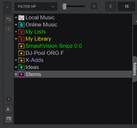
Task: Click the Online Music globe folder icon
Action: tap(21, 25)
